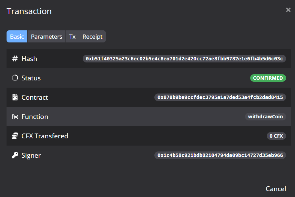Image resolution: width=295 pixels, height=197 pixels.
Task: Click the signer address 0x1c4b58c9 badge
Action: point(220,155)
